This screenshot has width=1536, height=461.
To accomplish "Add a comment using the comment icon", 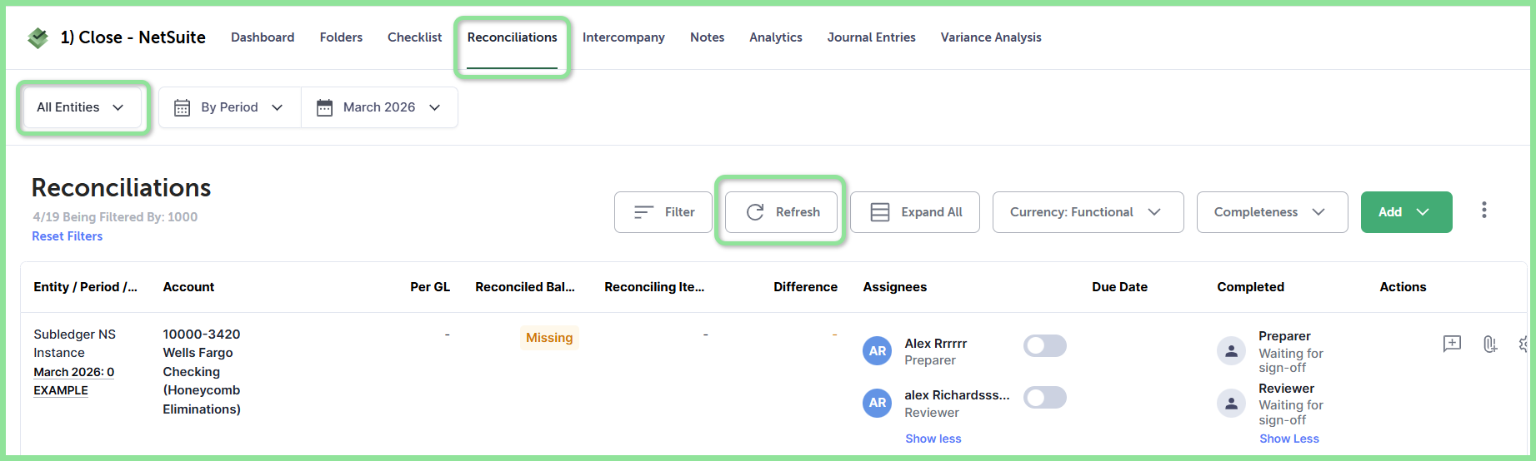I will pos(1452,344).
